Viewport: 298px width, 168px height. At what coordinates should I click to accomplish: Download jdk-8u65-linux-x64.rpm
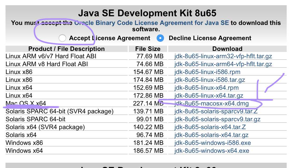coord(206,88)
